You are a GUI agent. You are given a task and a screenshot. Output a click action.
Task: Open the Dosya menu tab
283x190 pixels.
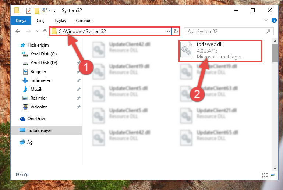click(x=21, y=21)
